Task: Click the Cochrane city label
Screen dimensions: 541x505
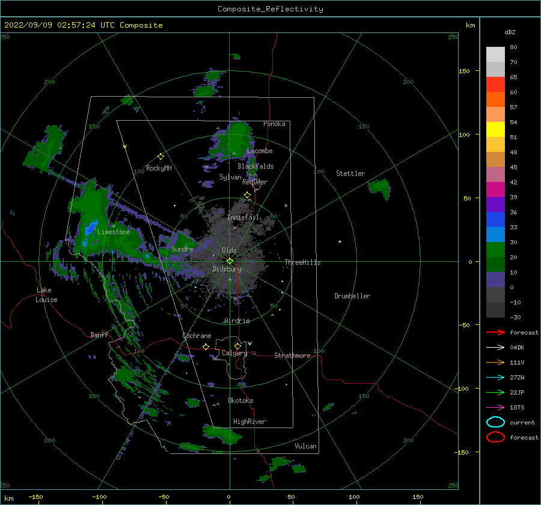Action: [x=197, y=336]
